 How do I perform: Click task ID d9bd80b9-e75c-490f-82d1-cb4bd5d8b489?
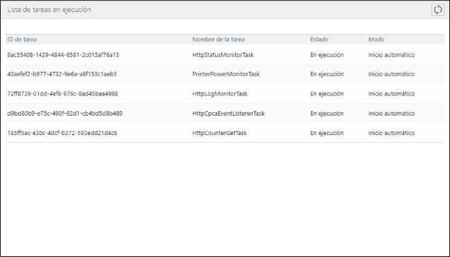click(65, 114)
